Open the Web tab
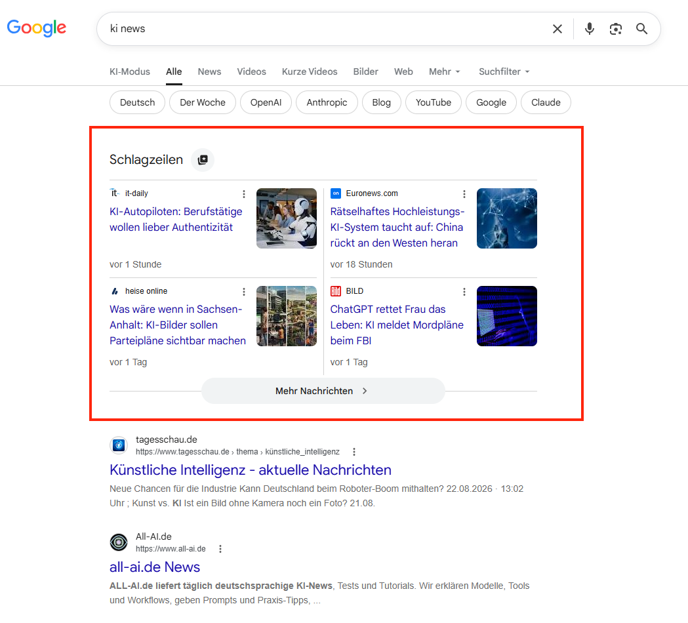This screenshot has height=623, width=688. tap(403, 71)
